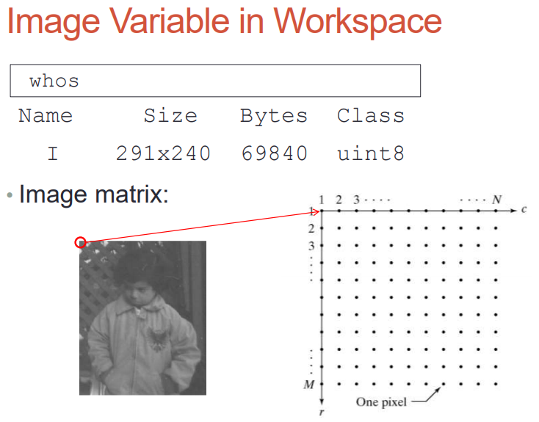Click the variable name 'I'

pyautogui.click(x=53, y=153)
